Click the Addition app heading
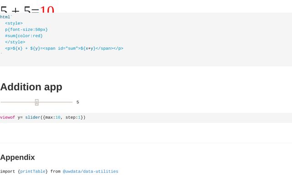This screenshot has height=182, width=292. [31, 87]
